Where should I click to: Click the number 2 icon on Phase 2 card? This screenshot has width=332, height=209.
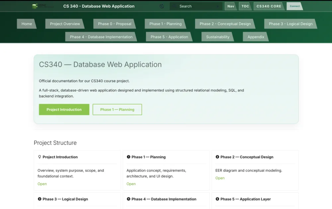[x=217, y=157]
